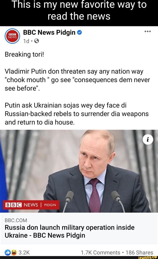
Task: Click the Breaking tori post text
Action: tap(24, 54)
